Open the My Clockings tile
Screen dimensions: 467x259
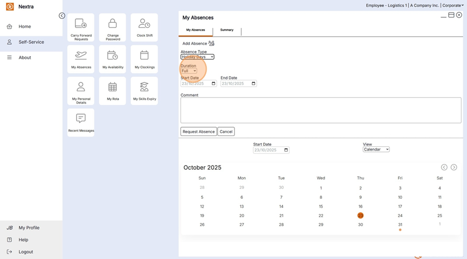tap(144, 59)
